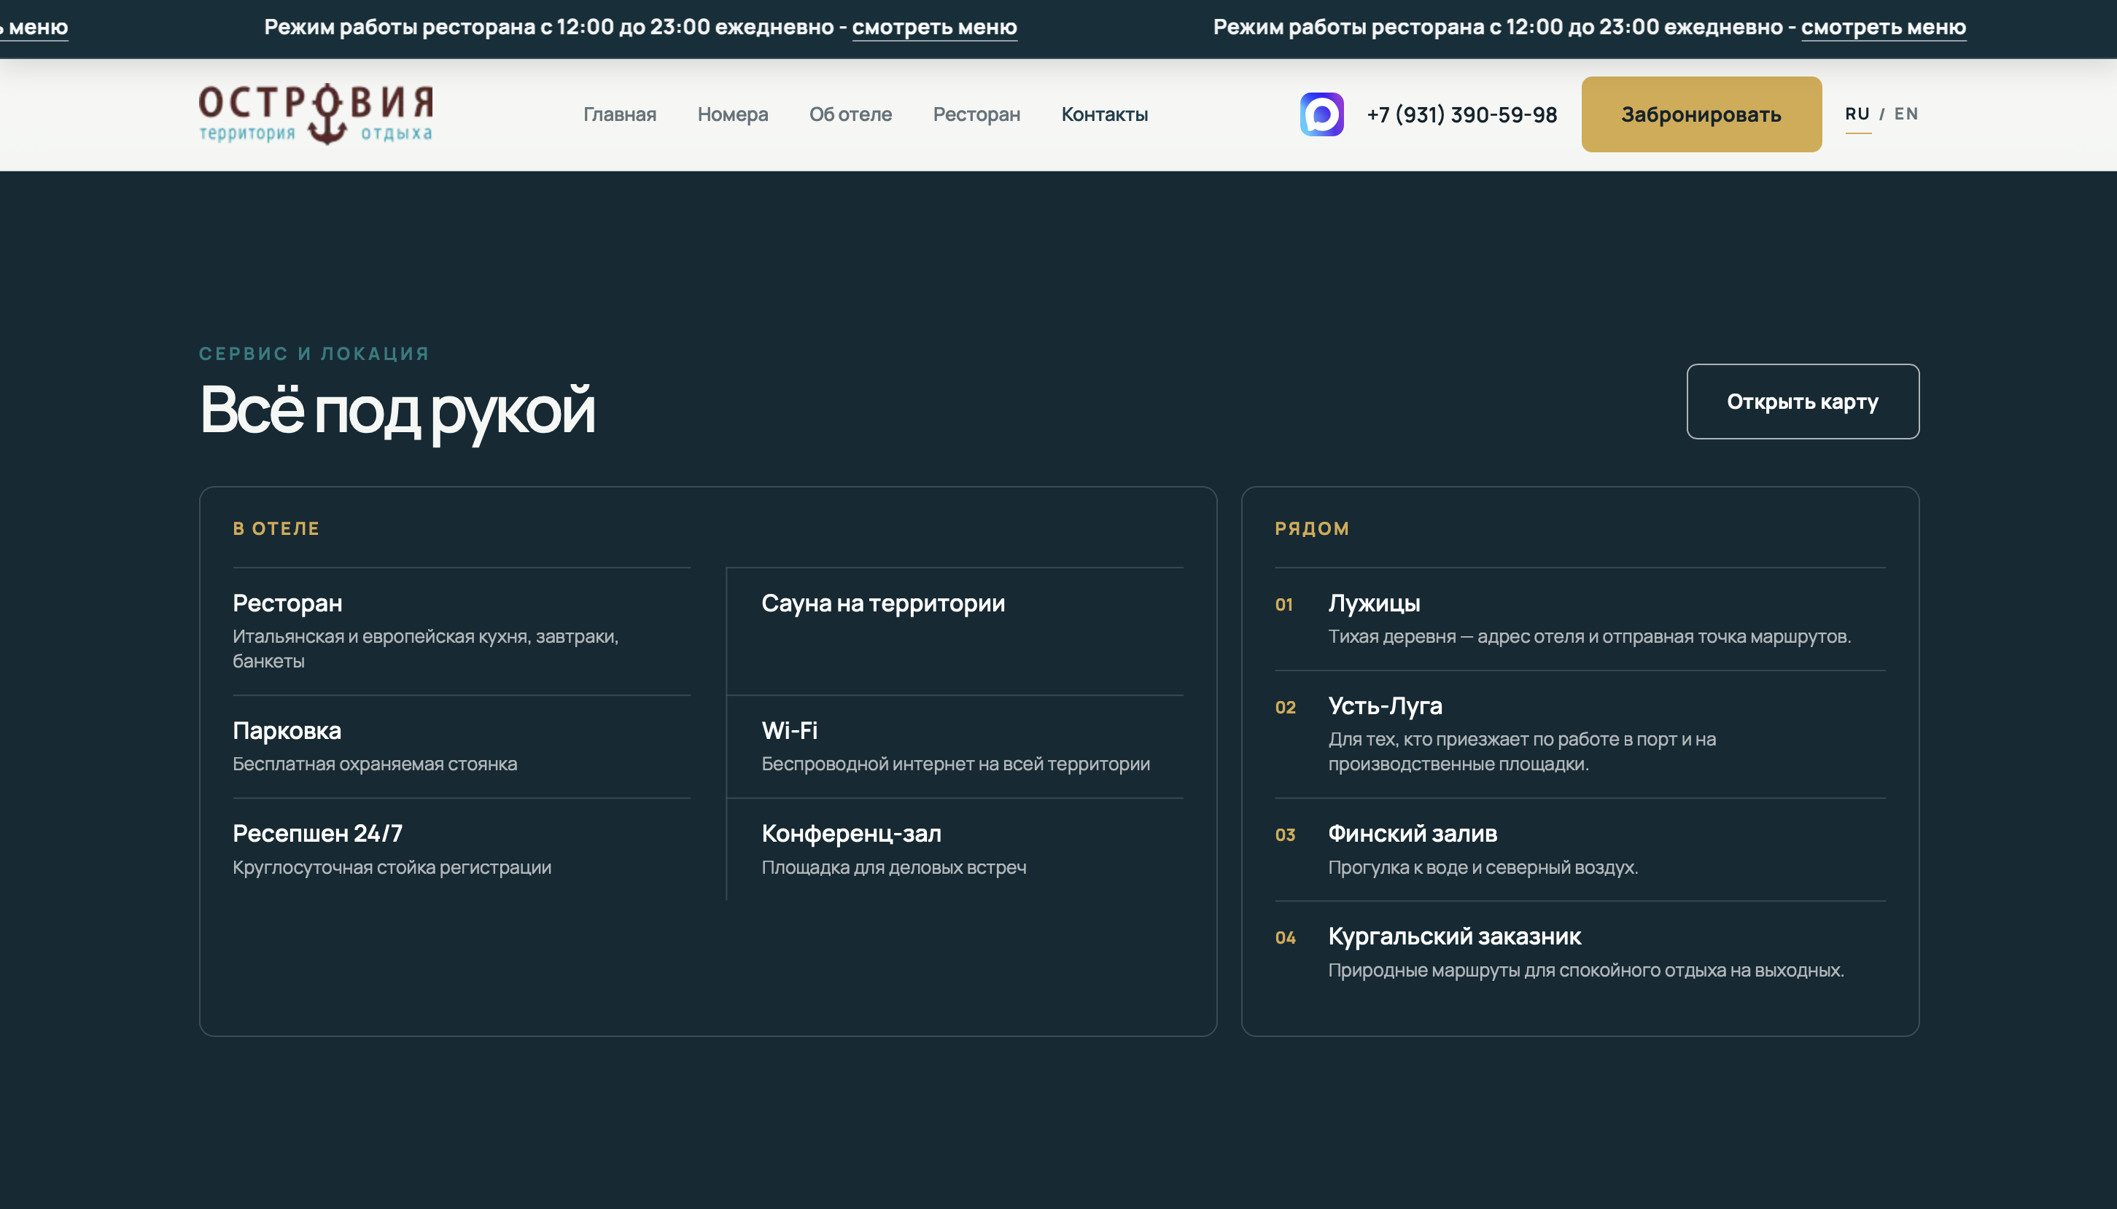Open the right banner's смотреть меню link
Viewport: 2117px width, 1209px height.
coord(1884,28)
